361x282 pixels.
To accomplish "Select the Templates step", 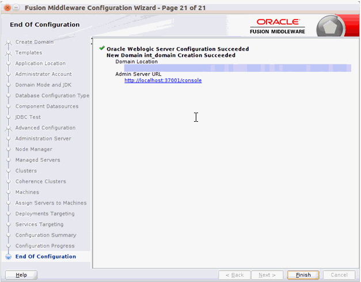I will click(29, 53).
